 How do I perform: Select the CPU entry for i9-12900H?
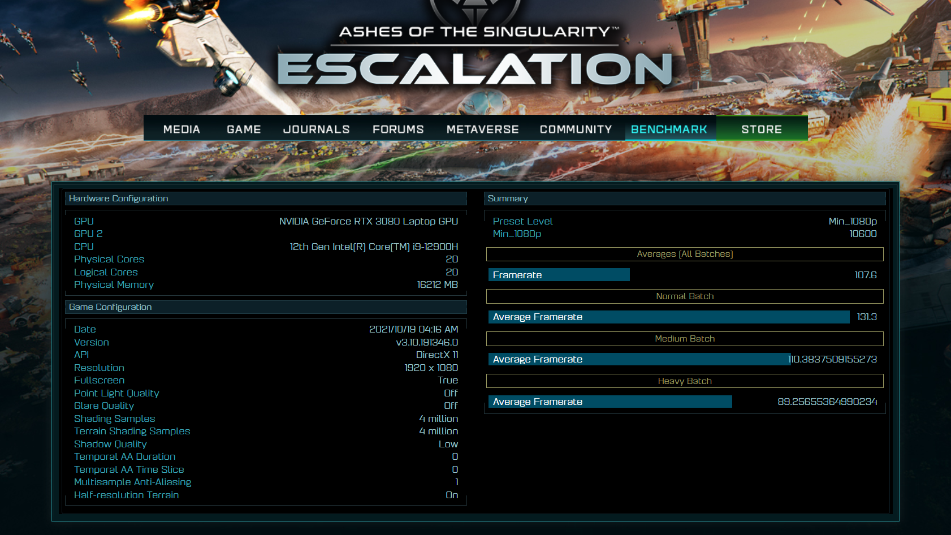83,247
